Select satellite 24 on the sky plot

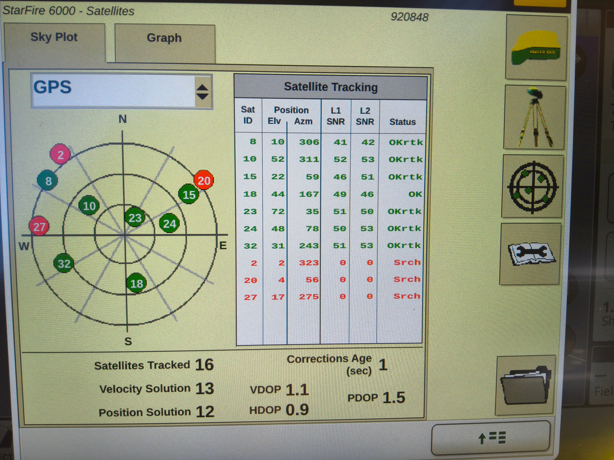[x=169, y=224]
